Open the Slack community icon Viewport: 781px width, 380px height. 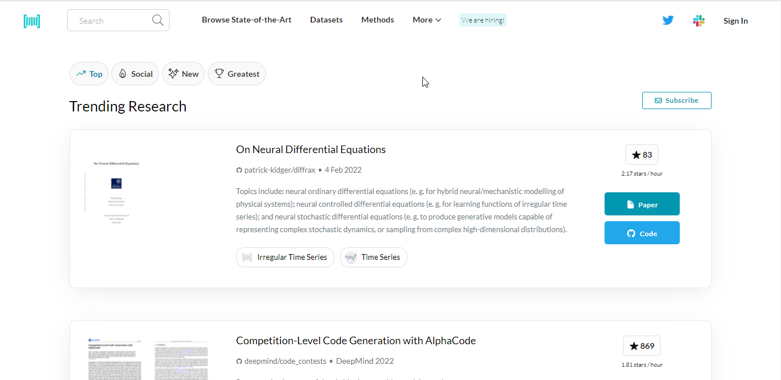pos(699,20)
